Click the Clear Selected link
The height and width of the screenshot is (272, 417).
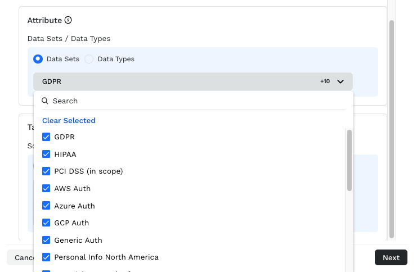pos(69,121)
